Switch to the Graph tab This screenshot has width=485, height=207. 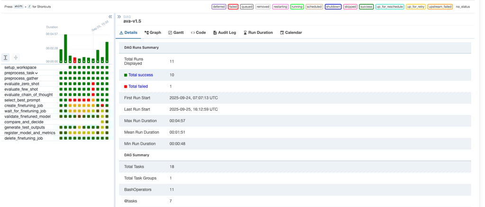(153, 33)
